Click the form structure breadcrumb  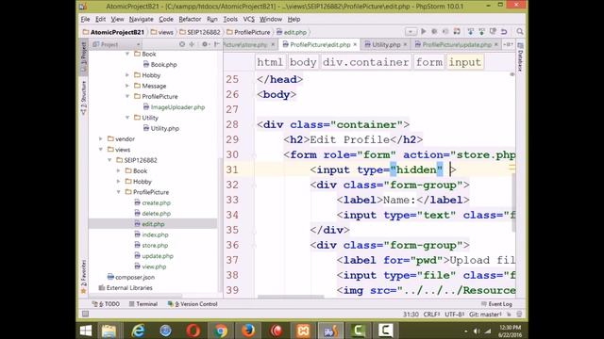(x=429, y=62)
